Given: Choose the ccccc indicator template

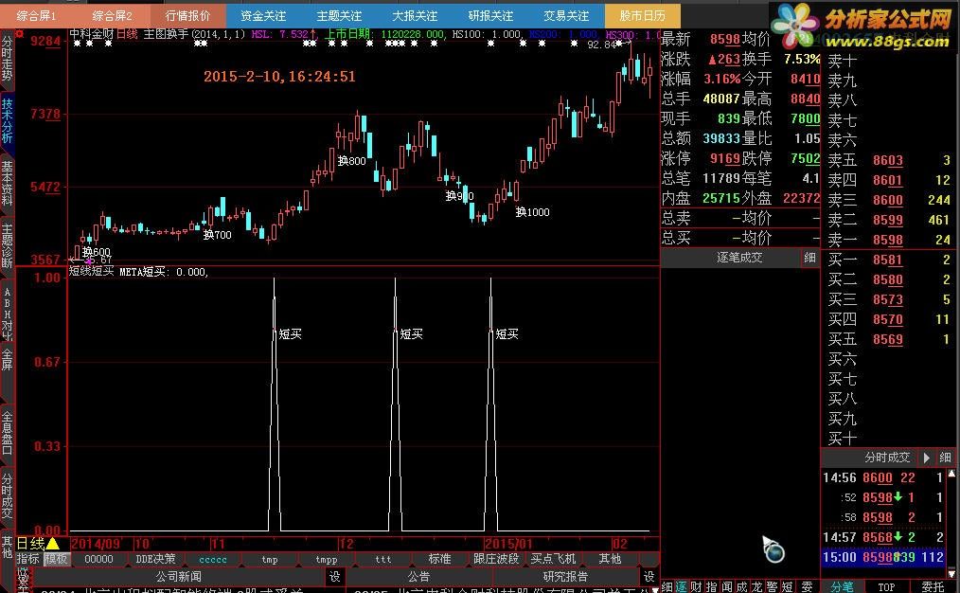Looking at the screenshot, I should pos(212,559).
